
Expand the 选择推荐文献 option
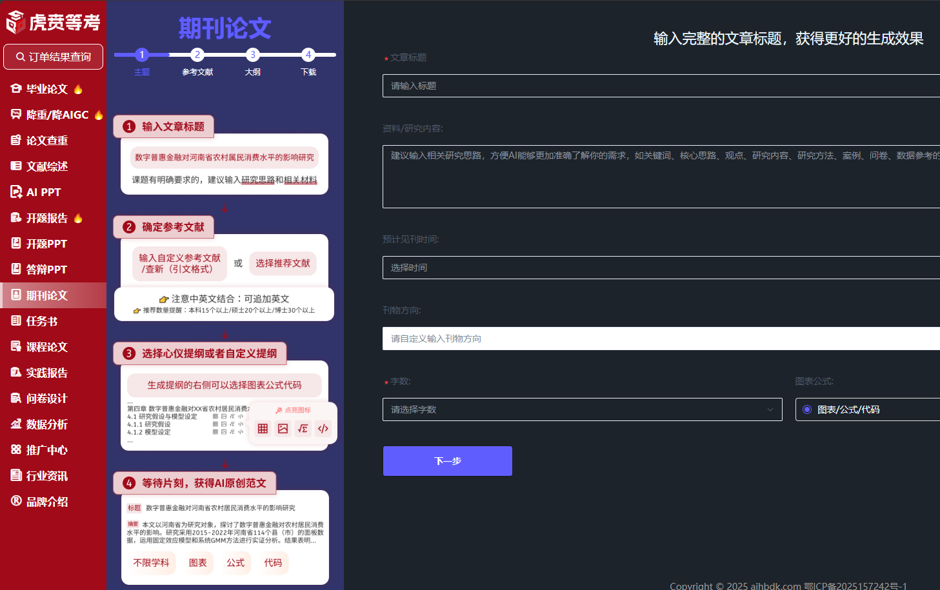pos(283,263)
